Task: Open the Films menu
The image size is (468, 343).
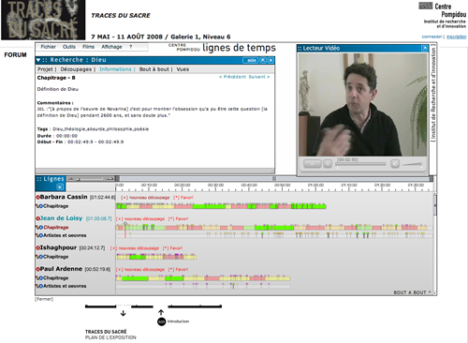Action: [88, 47]
